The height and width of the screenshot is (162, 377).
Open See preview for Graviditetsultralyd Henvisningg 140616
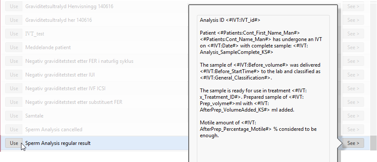pyautogui.click(x=353, y=6)
